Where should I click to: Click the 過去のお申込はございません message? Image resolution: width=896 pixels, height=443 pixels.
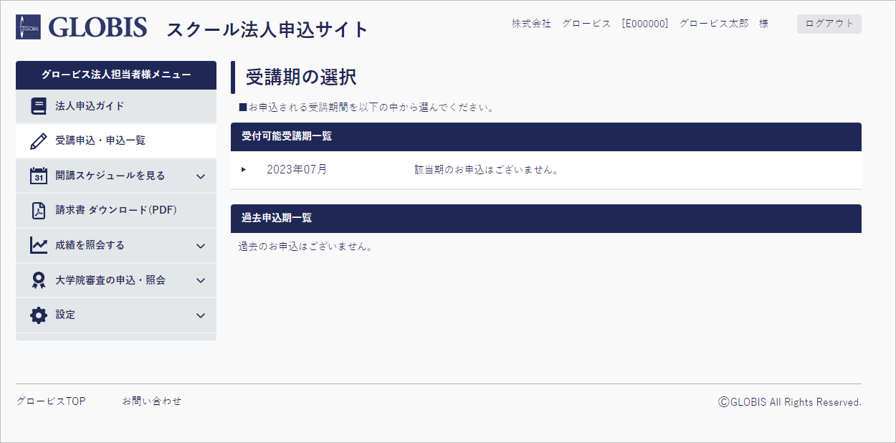point(305,247)
